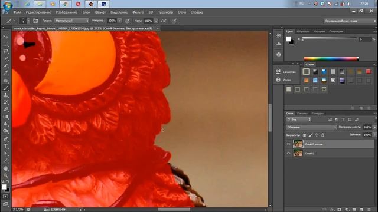Image resolution: width=378 pixels, height=212 pixels.
Task: Select the Eraser tool
Action: click(x=5, y=110)
